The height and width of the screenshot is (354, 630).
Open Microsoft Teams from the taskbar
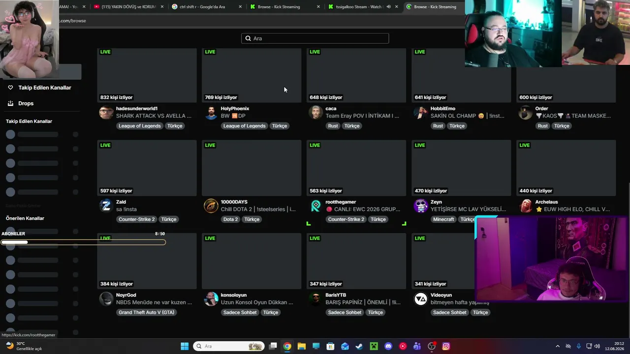click(417, 346)
